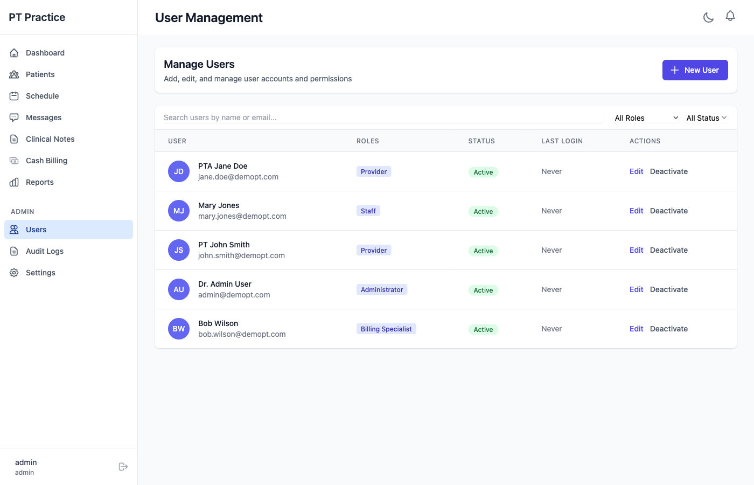
Task: Select the Patients icon in sidebar
Action: (x=15, y=74)
